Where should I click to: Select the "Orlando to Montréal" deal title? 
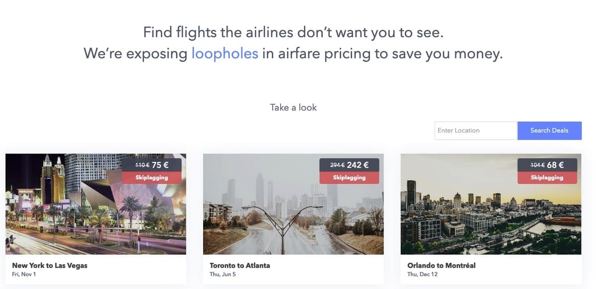(x=441, y=266)
